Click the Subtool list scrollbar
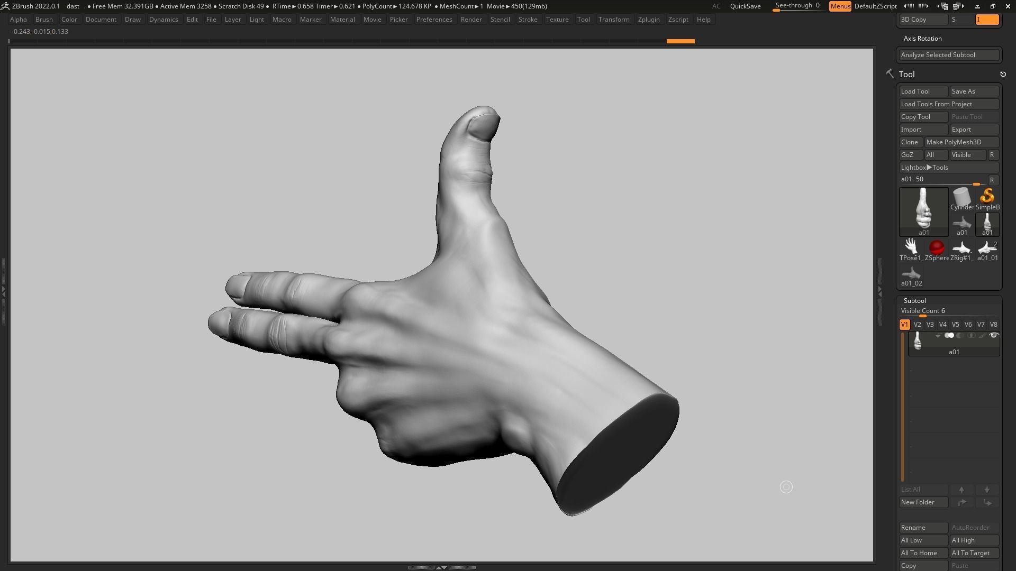 [903, 407]
